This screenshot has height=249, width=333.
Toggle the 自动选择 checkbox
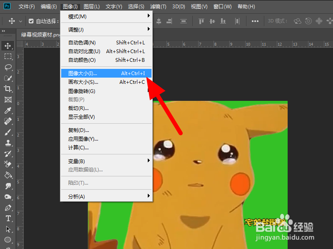coord(31,21)
